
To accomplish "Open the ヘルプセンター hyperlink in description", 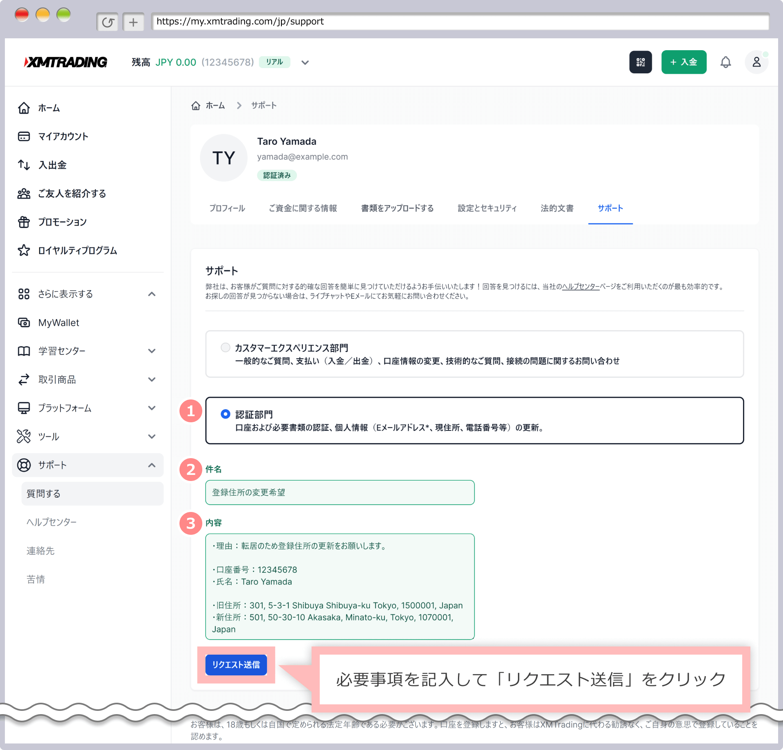I will tap(580, 287).
